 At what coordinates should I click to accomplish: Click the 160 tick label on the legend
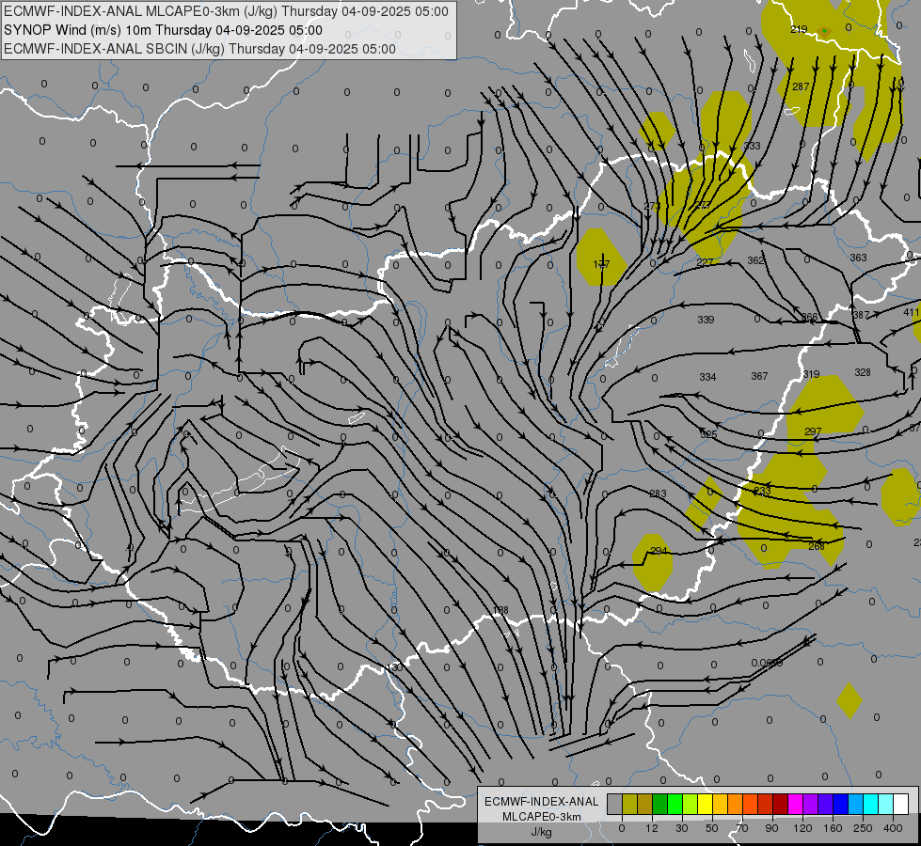tap(833, 828)
